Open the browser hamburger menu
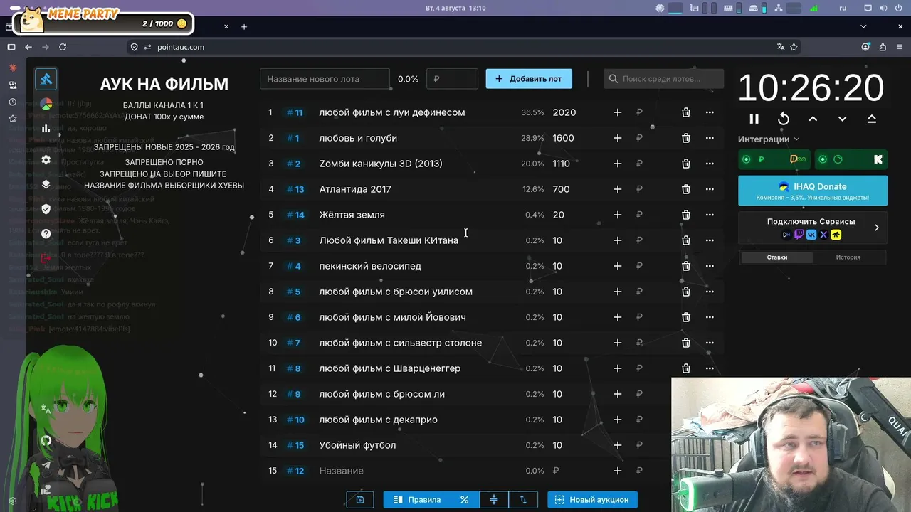The height and width of the screenshot is (512, 911). pos(900,47)
